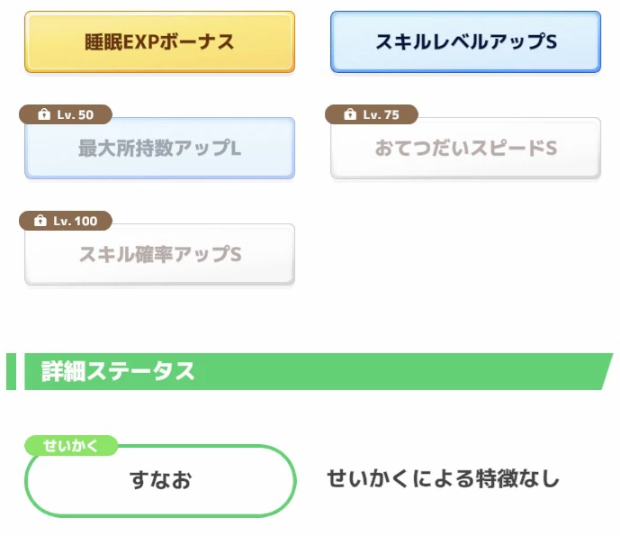Click the せいかくによる特徴なし description text
The image size is (620, 536).
click(x=444, y=478)
